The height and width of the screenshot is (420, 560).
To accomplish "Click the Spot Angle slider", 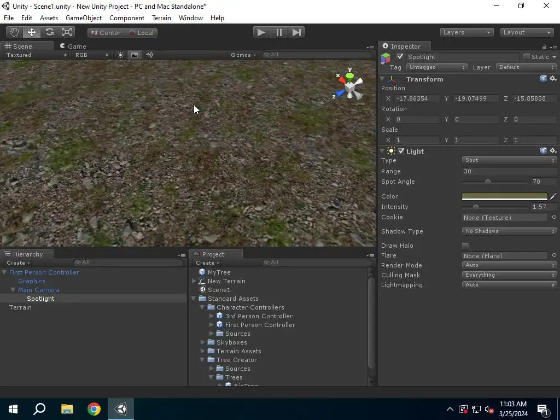I will [x=494, y=182].
